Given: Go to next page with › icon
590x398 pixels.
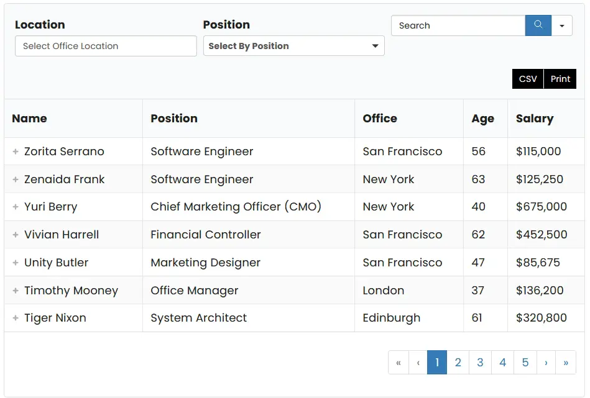Looking at the screenshot, I should coord(546,362).
